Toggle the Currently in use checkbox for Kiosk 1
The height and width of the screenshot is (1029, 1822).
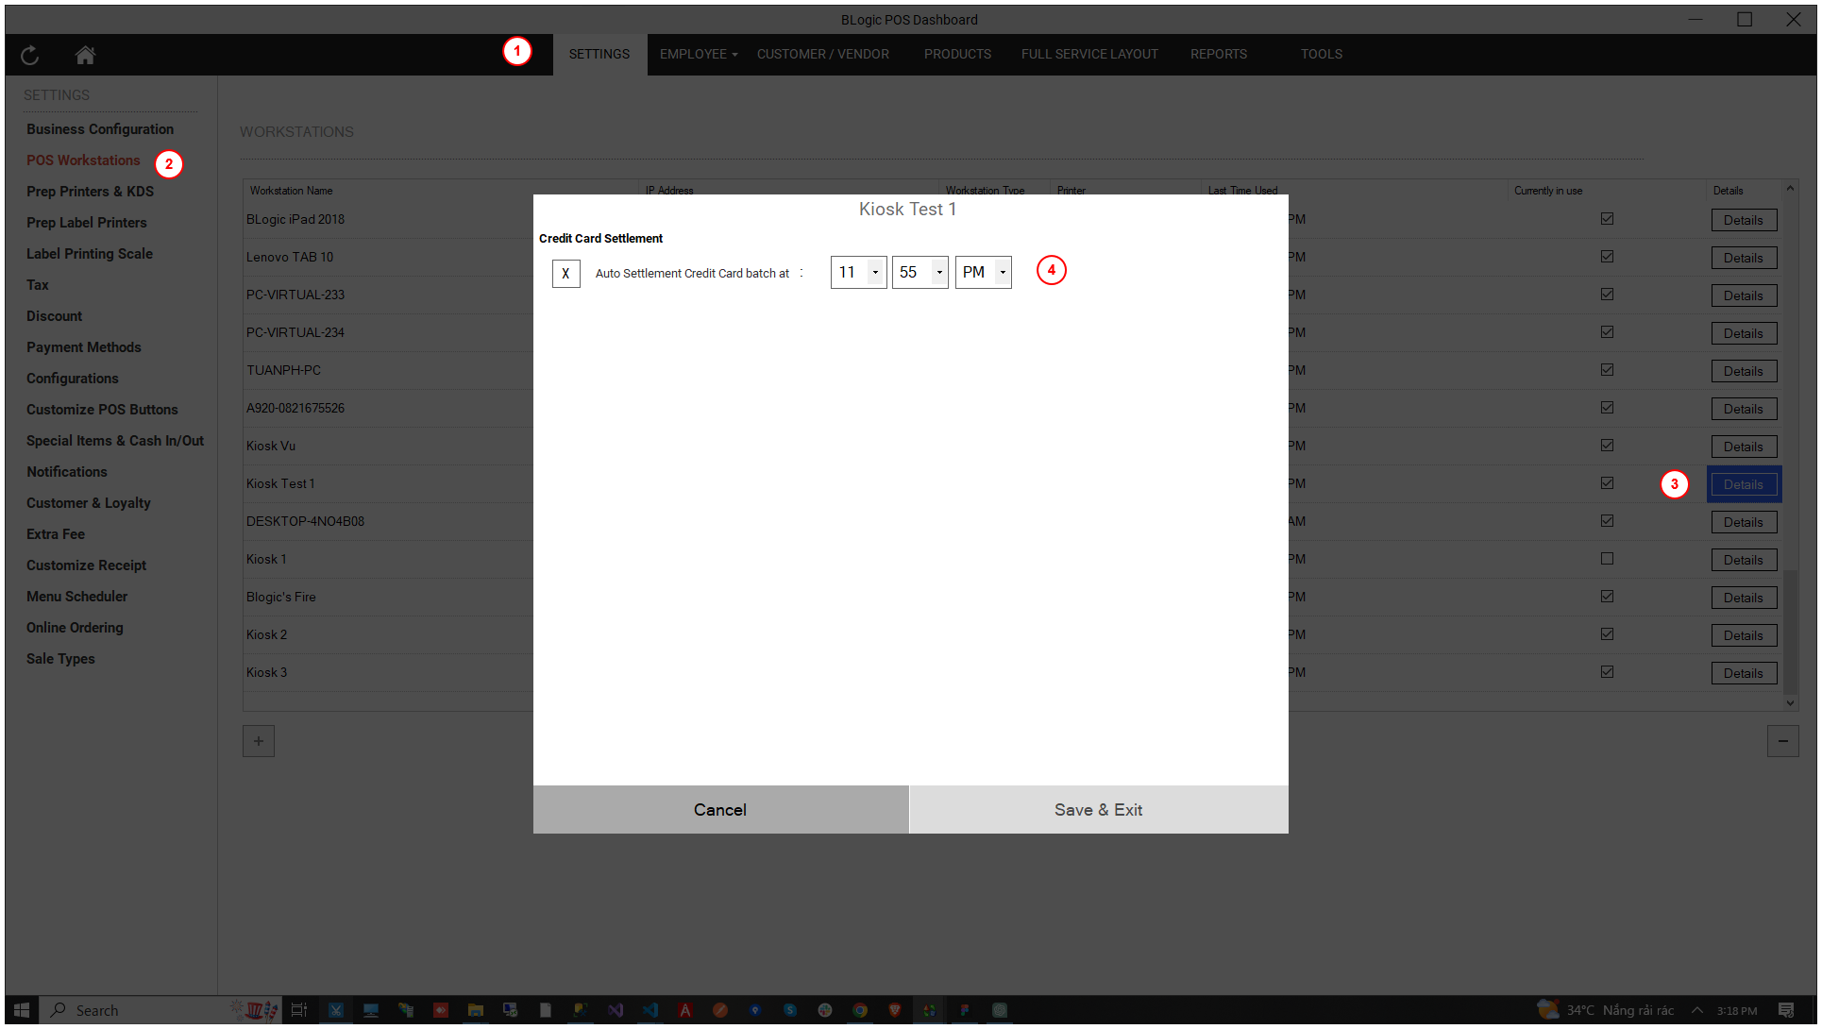point(1607,559)
